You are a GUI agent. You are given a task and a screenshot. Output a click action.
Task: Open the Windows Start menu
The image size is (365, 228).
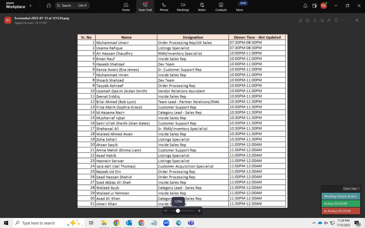6,223
